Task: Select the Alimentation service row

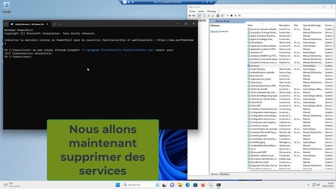Action: (x=290, y=43)
